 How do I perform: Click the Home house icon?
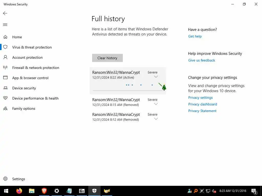point(5,37)
